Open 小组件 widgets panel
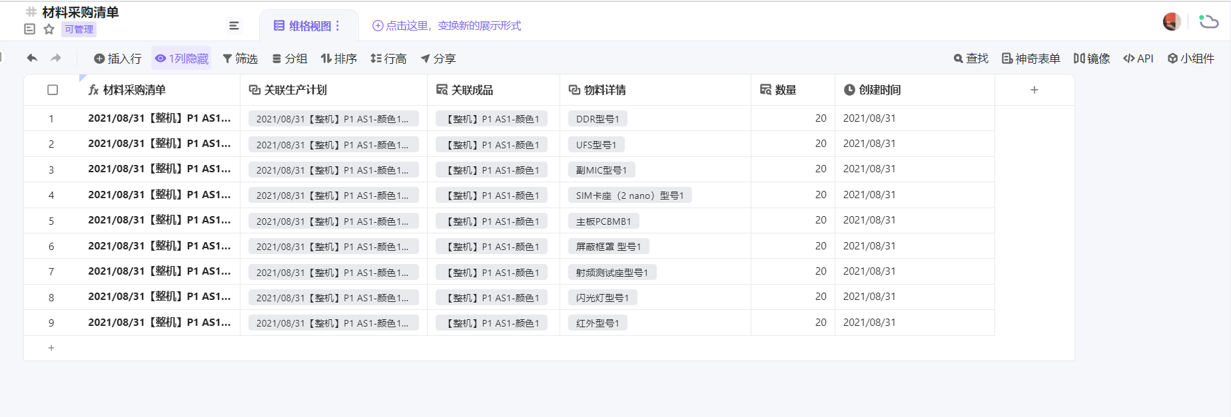1231x417 pixels. point(1191,59)
